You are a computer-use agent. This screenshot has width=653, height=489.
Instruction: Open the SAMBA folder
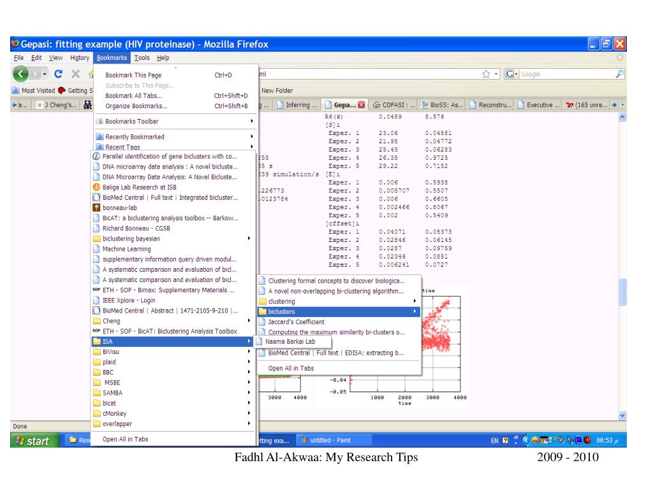coord(173,393)
